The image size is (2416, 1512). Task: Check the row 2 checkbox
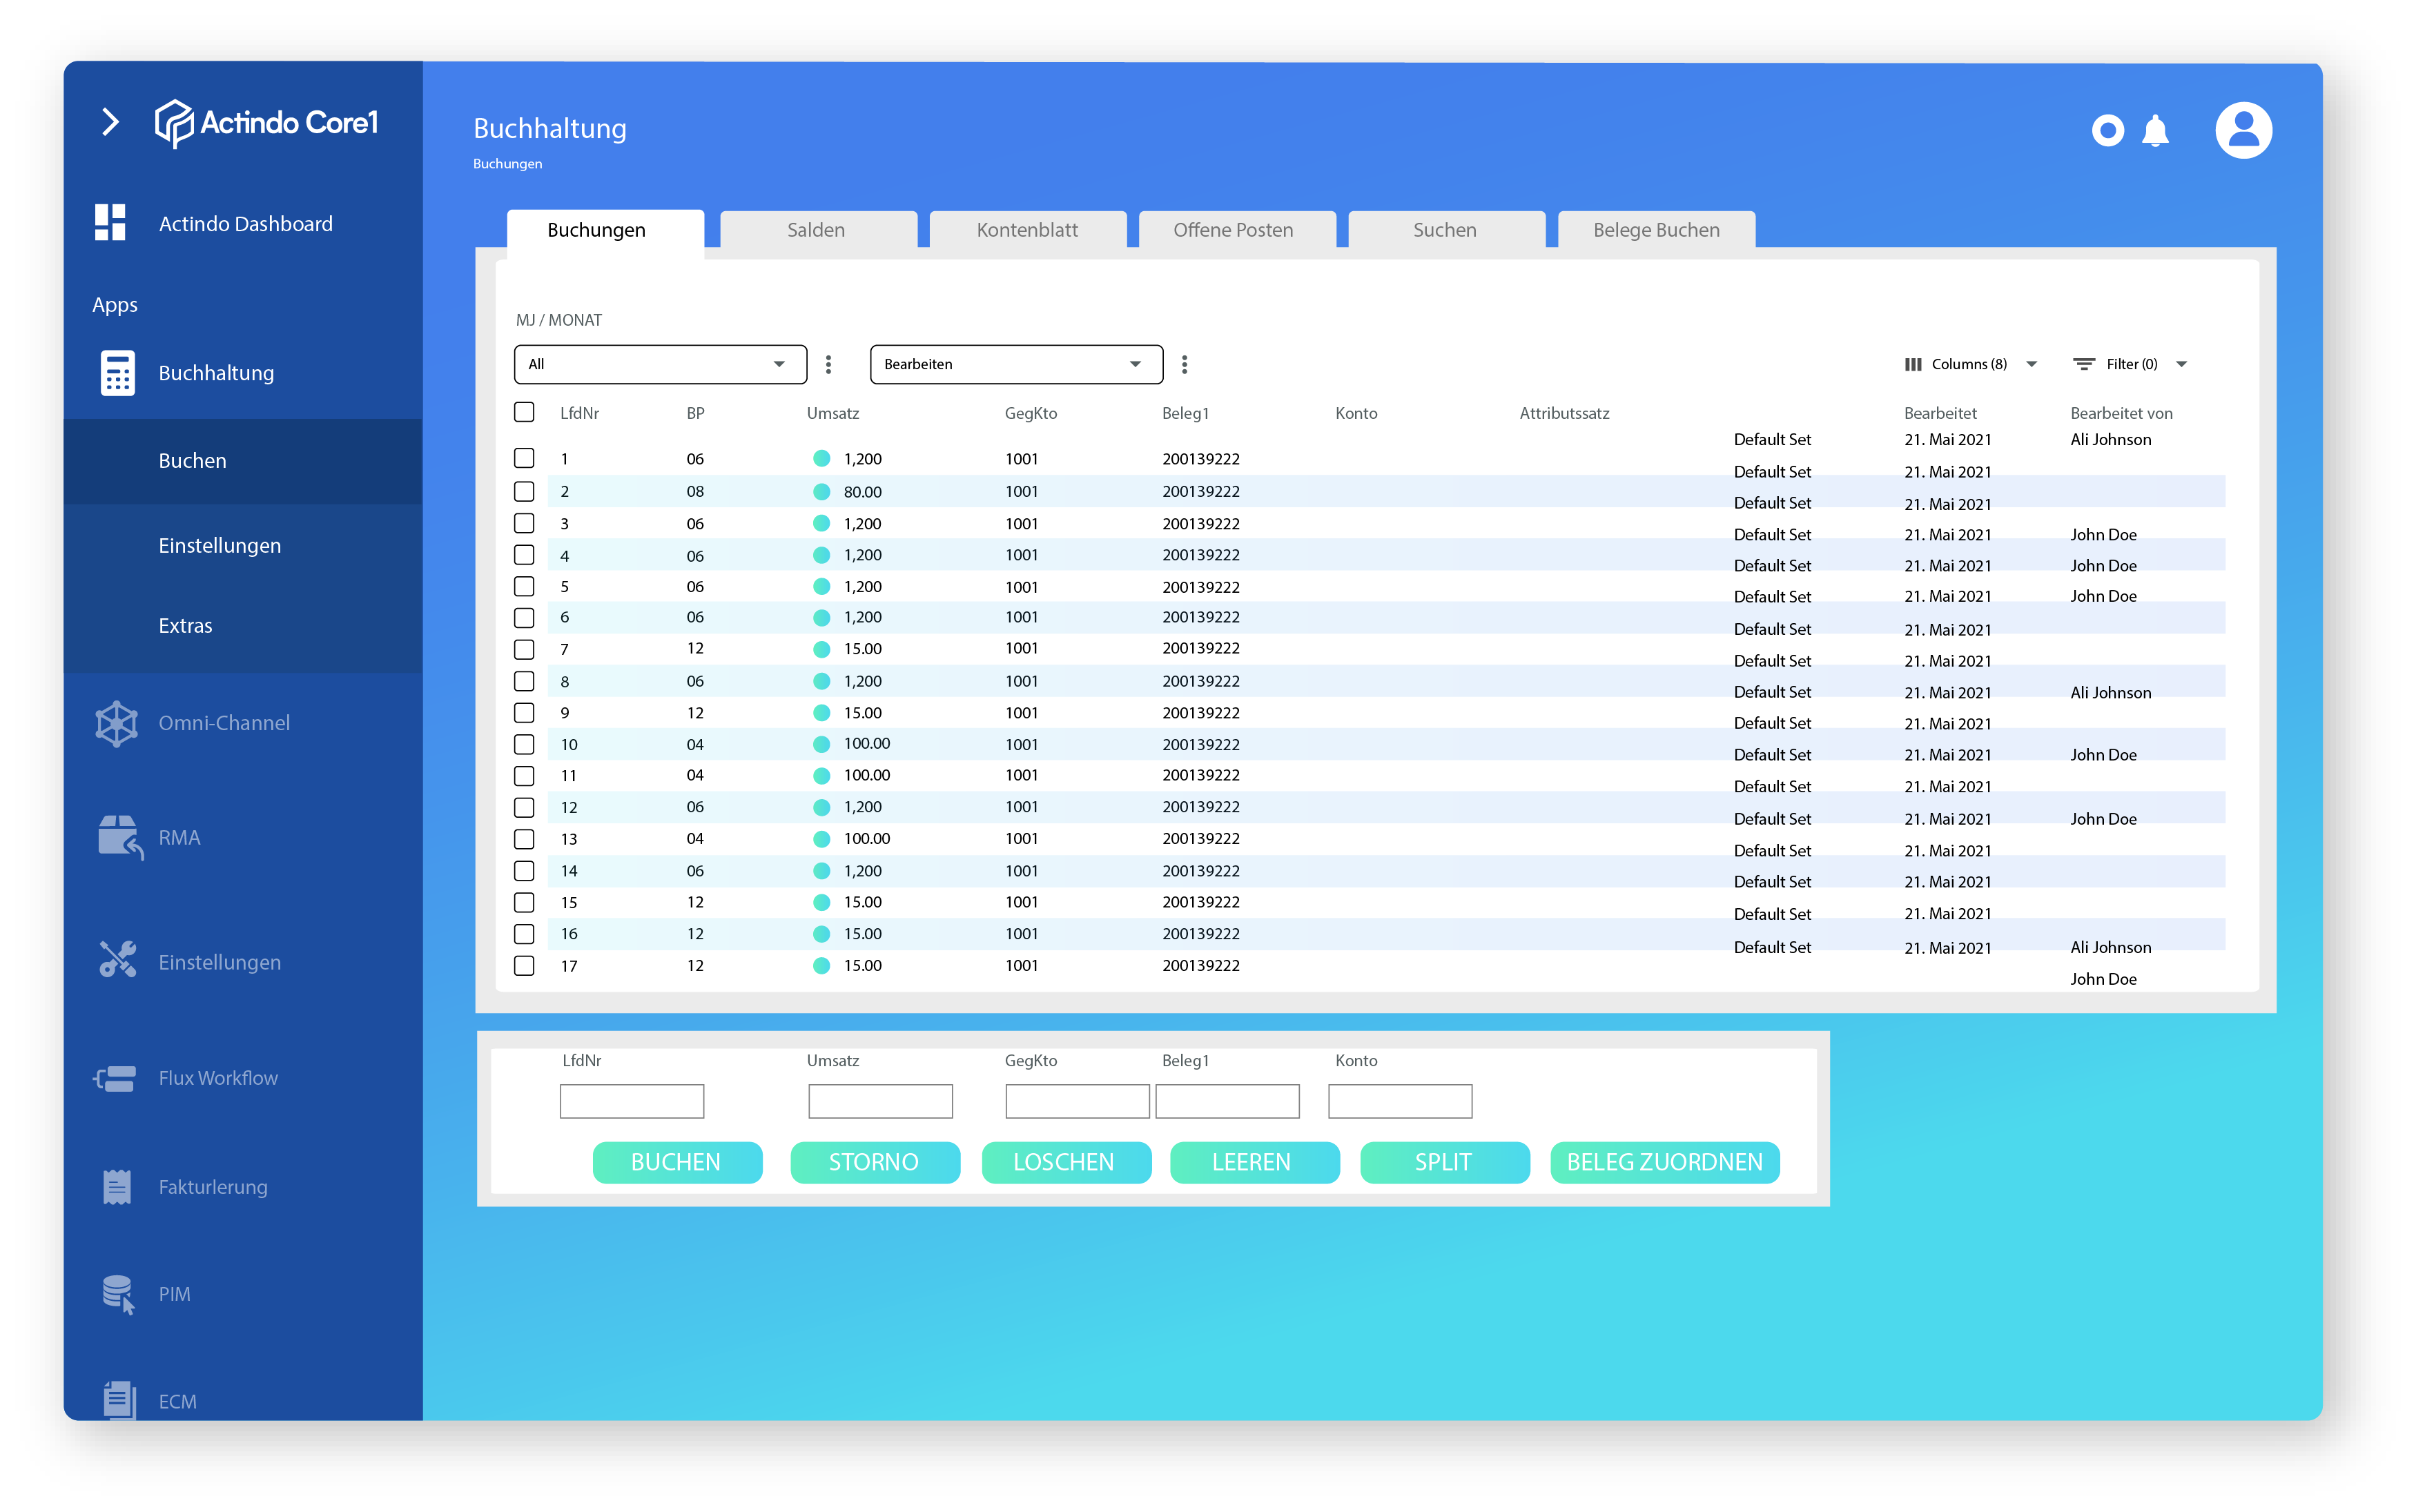(524, 491)
